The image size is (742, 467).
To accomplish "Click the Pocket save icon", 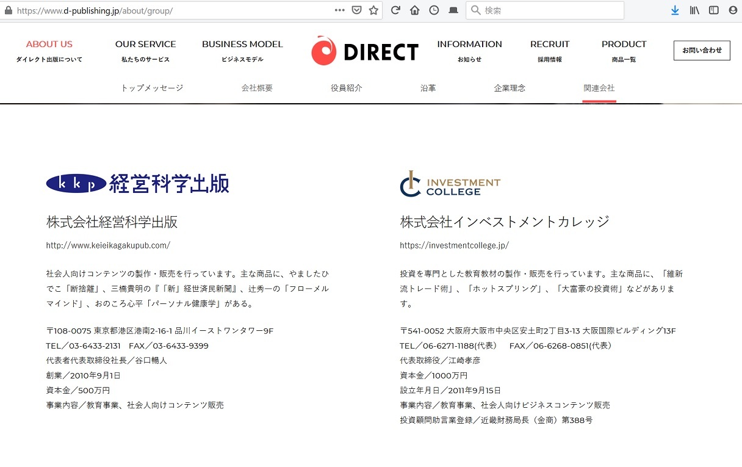I will [357, 10].
